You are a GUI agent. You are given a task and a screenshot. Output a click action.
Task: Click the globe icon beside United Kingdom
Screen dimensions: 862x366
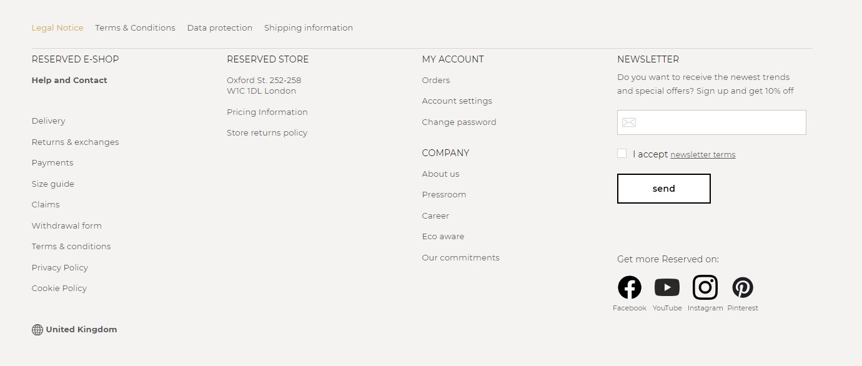(x=36, y=329)
